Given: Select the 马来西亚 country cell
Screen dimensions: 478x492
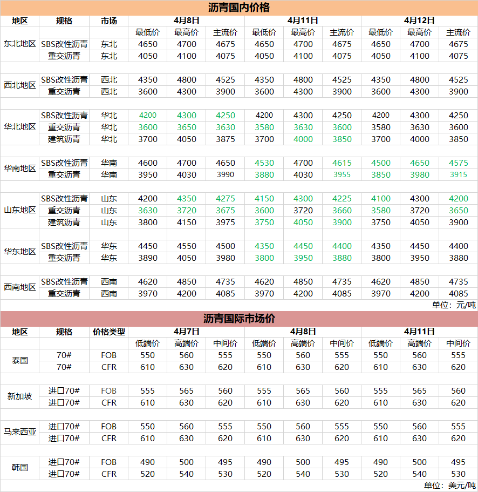Looking at the screenshot, I should pos(20,432).
